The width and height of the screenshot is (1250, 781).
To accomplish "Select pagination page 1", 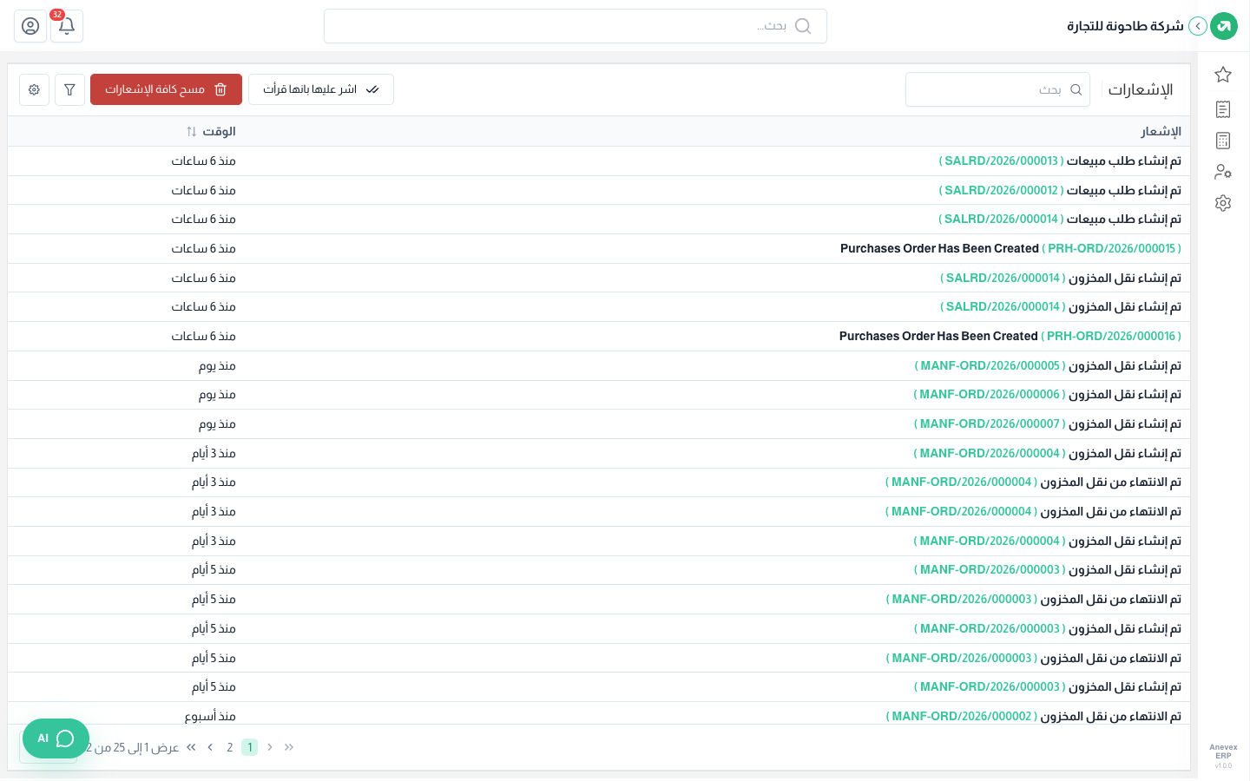I will [x=250, y=747].
